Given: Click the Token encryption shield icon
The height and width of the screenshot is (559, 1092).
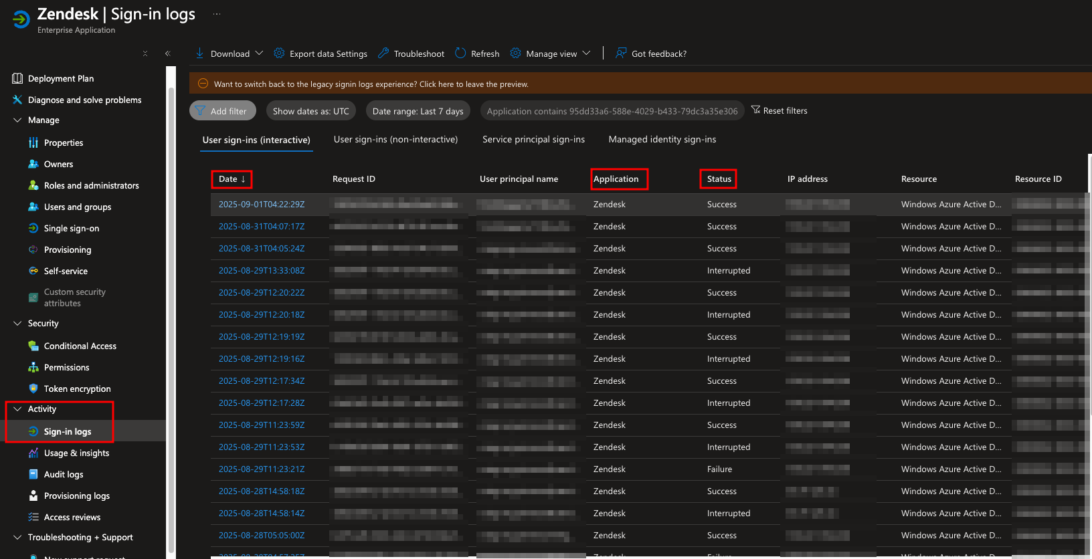Looking at the screenshot, I should 33,388.
